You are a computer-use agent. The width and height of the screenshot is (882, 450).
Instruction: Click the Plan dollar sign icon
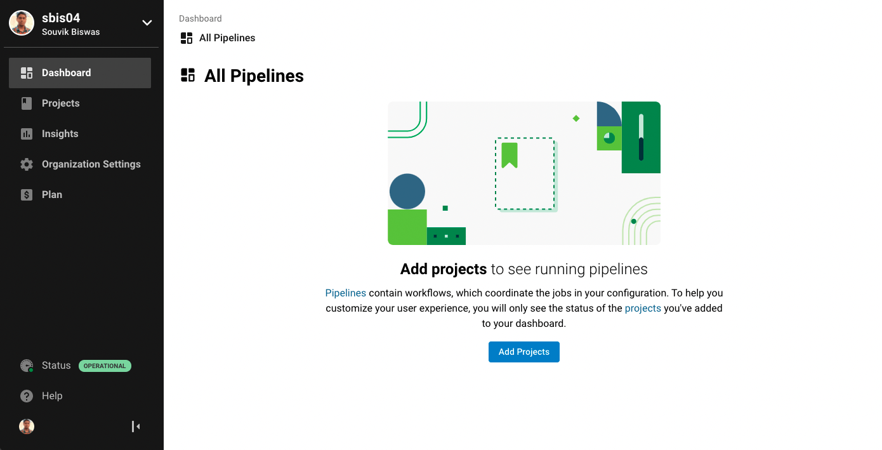click(27, 195)
